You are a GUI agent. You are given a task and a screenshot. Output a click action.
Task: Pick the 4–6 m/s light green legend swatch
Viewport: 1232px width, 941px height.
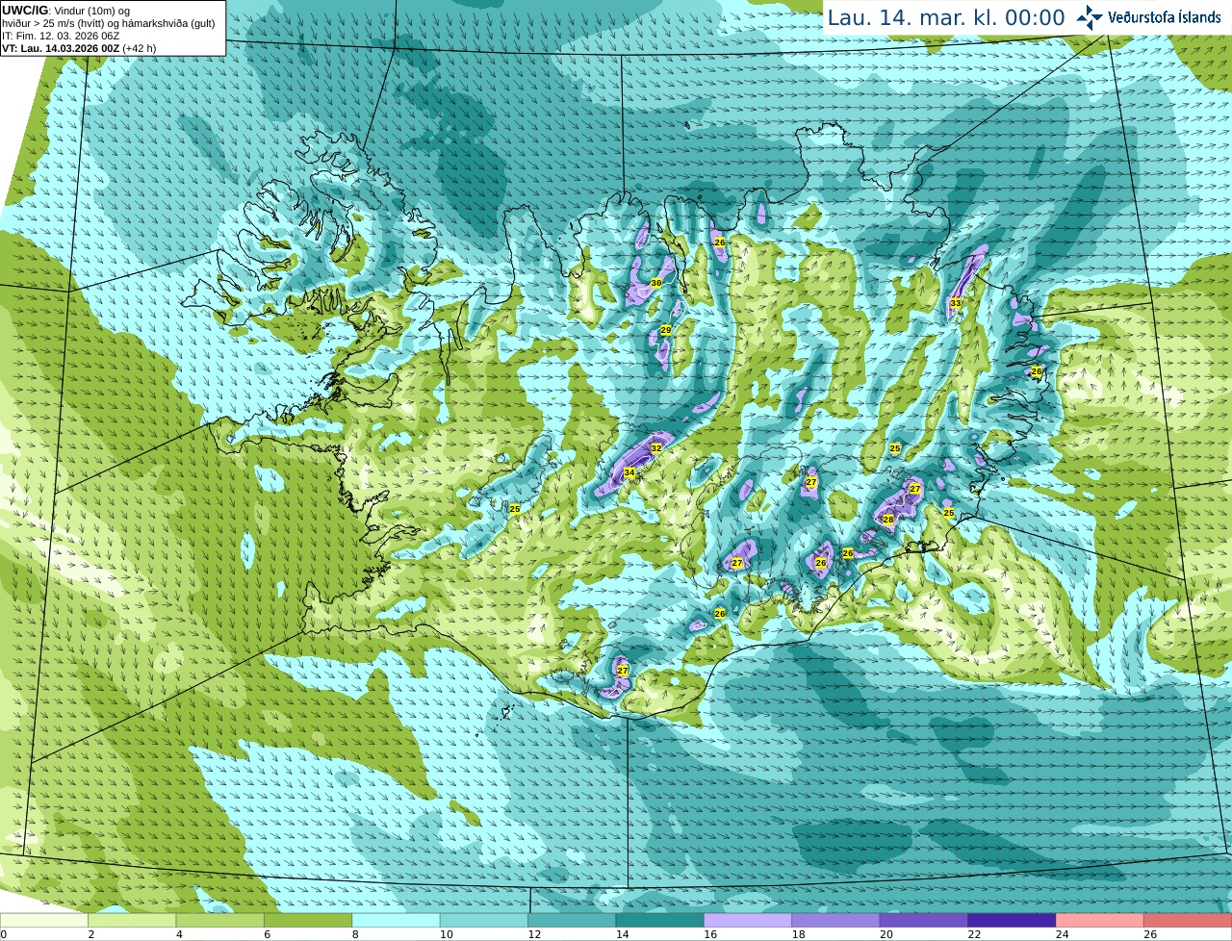click(220, 920)
